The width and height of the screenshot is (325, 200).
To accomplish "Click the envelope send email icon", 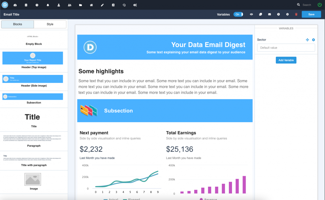I will click(269, 14).
